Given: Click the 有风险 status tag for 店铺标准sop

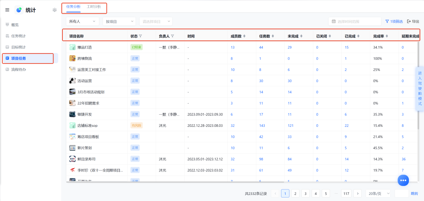Looking at the screenshot, I should pyautogui.click(x=137, y=126).
